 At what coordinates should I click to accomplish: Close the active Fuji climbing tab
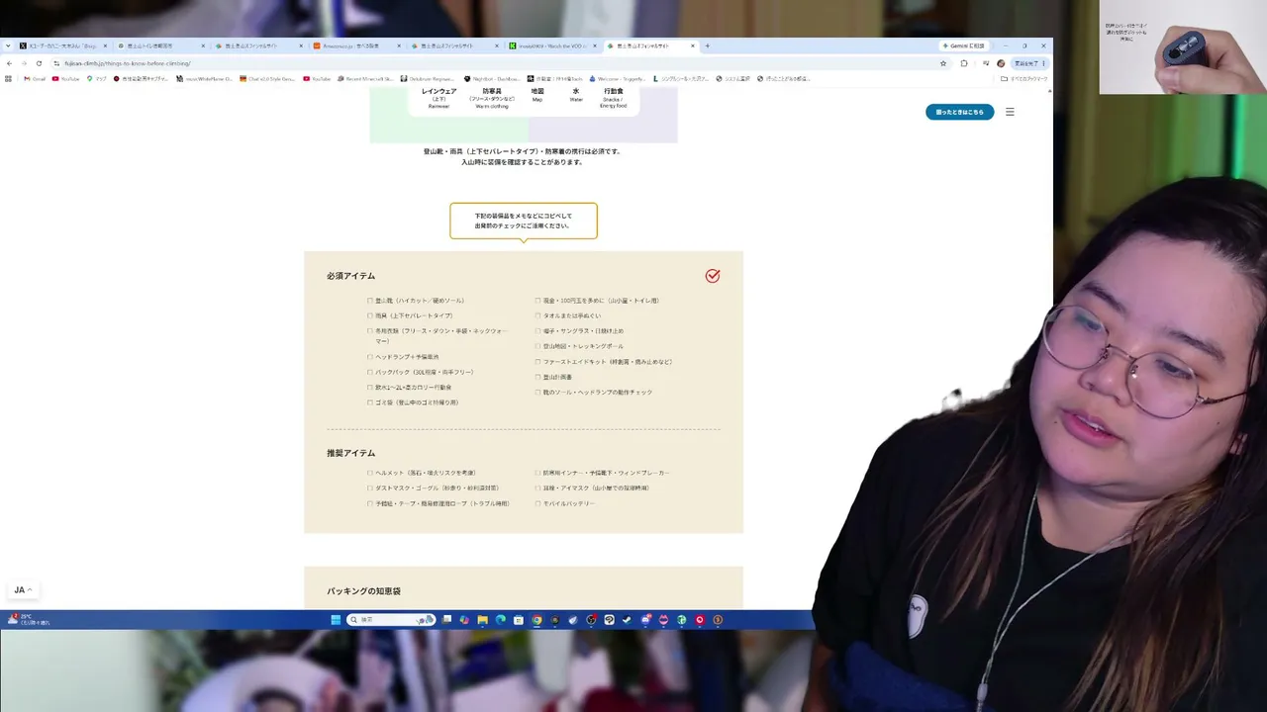pos(693,45)
